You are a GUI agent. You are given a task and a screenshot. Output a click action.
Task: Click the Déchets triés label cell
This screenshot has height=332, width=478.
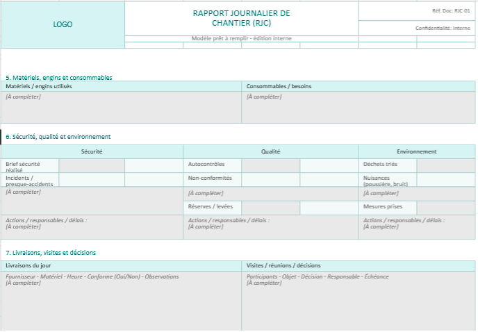[387, 165]
